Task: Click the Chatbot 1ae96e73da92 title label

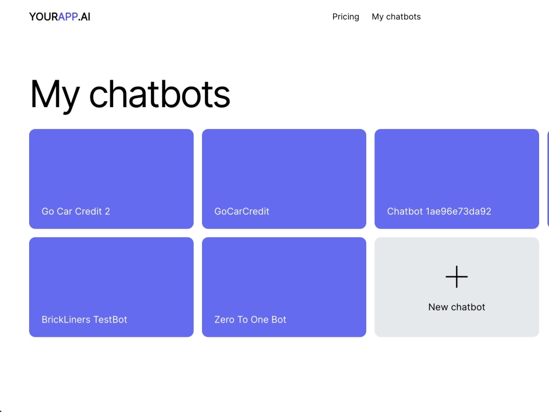Action: click(x=439, y=211)
